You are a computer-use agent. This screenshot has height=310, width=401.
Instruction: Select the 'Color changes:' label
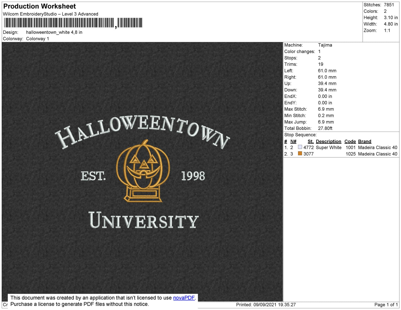(299, 51)
